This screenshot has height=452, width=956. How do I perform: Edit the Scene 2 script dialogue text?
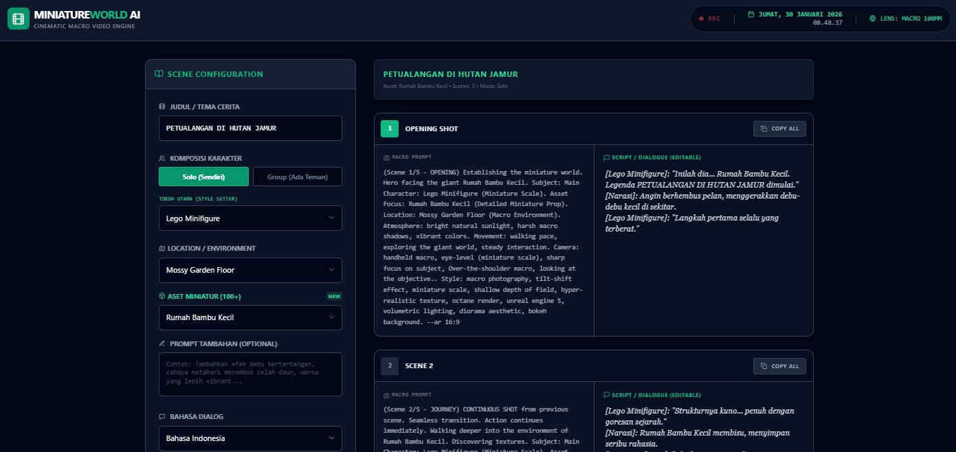[703, 429]
